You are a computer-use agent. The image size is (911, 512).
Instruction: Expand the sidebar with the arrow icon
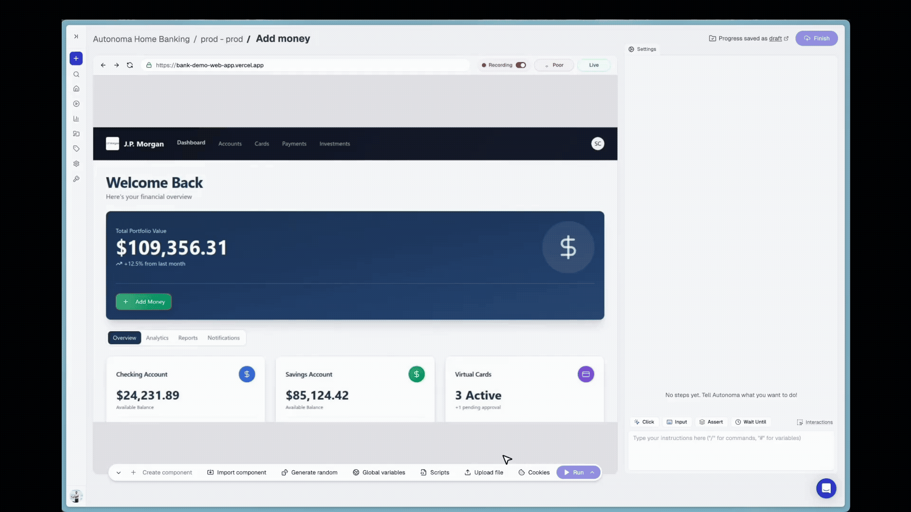[x=76, y=37]
